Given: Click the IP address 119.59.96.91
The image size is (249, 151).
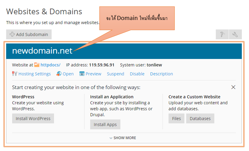Looking at the screenshot, I should [102, 65].
